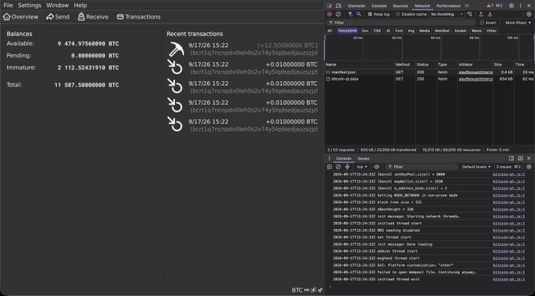This screenshot has height=296, width=535.
Task: Open the Help menu
Action: (x=80, y=6)
